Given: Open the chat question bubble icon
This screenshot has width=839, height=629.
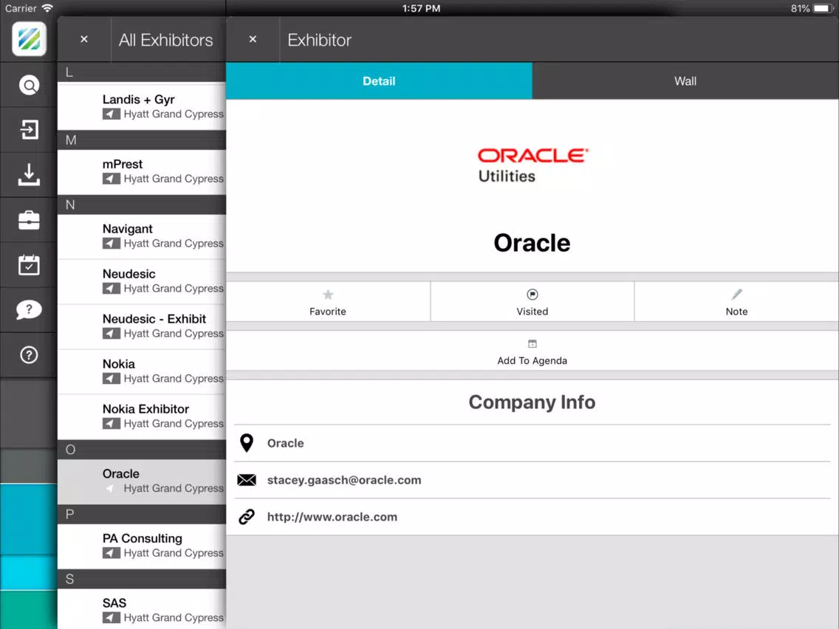Looking at the screenshot, I should [29, 309].
